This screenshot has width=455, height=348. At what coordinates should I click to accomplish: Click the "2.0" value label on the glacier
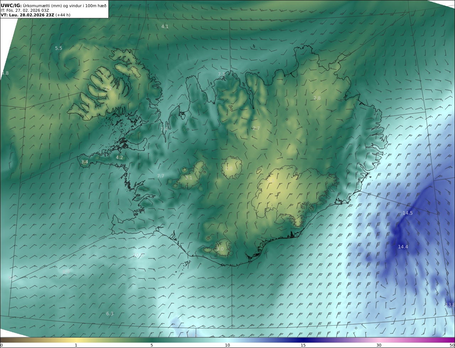(229, 168)
